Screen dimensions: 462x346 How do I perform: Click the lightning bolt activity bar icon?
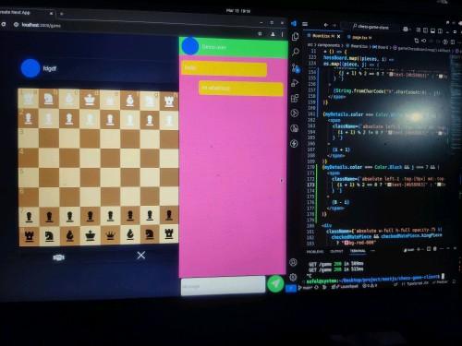(294, 143)
